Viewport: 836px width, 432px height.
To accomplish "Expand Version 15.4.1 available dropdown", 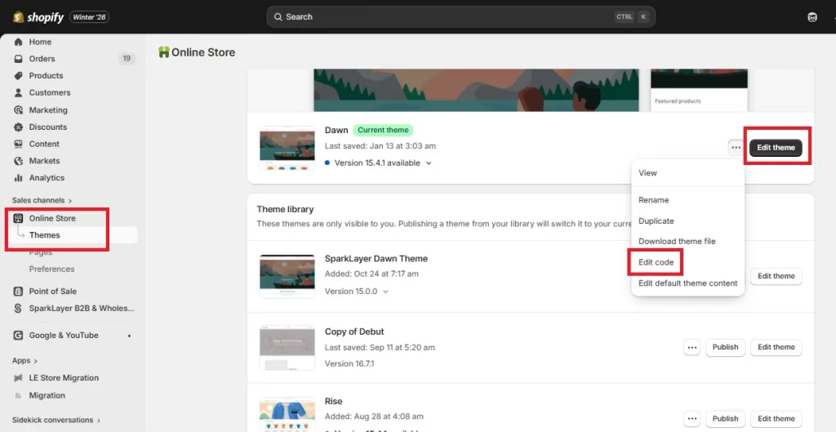I will tap(428, 163).
